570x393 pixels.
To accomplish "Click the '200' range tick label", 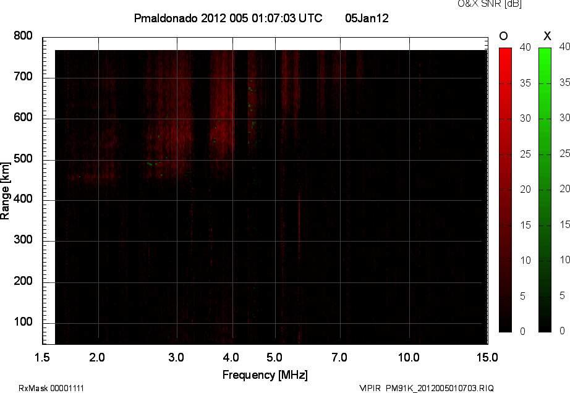I will pos(23,281).
